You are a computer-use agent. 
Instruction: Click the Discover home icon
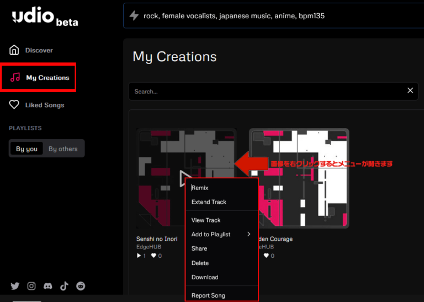[14, 50]
